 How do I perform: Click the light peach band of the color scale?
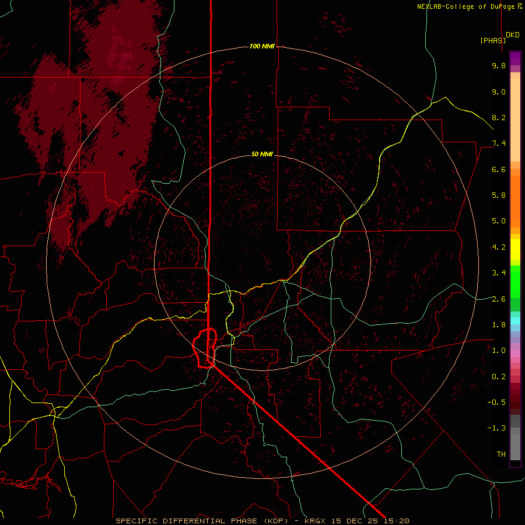[515, 120]
